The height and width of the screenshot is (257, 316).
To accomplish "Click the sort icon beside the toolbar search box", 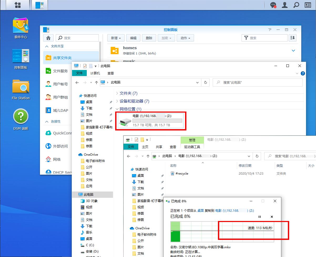I will (292, 38).
